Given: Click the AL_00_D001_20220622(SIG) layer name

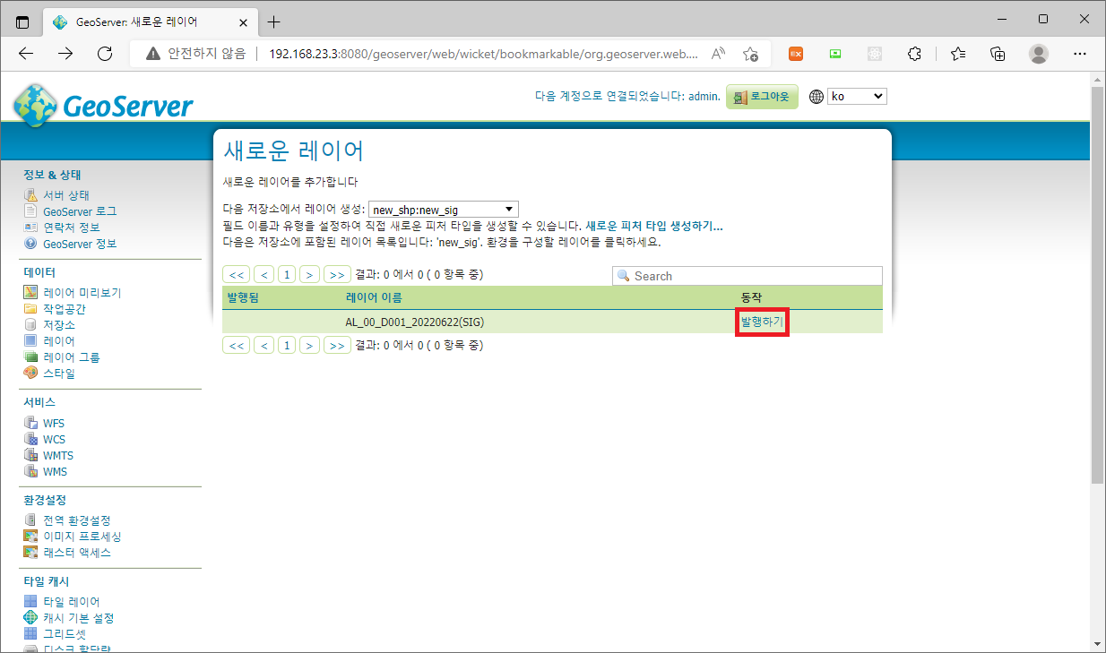Looking at the screenshot, I should (x=415, y=322).
